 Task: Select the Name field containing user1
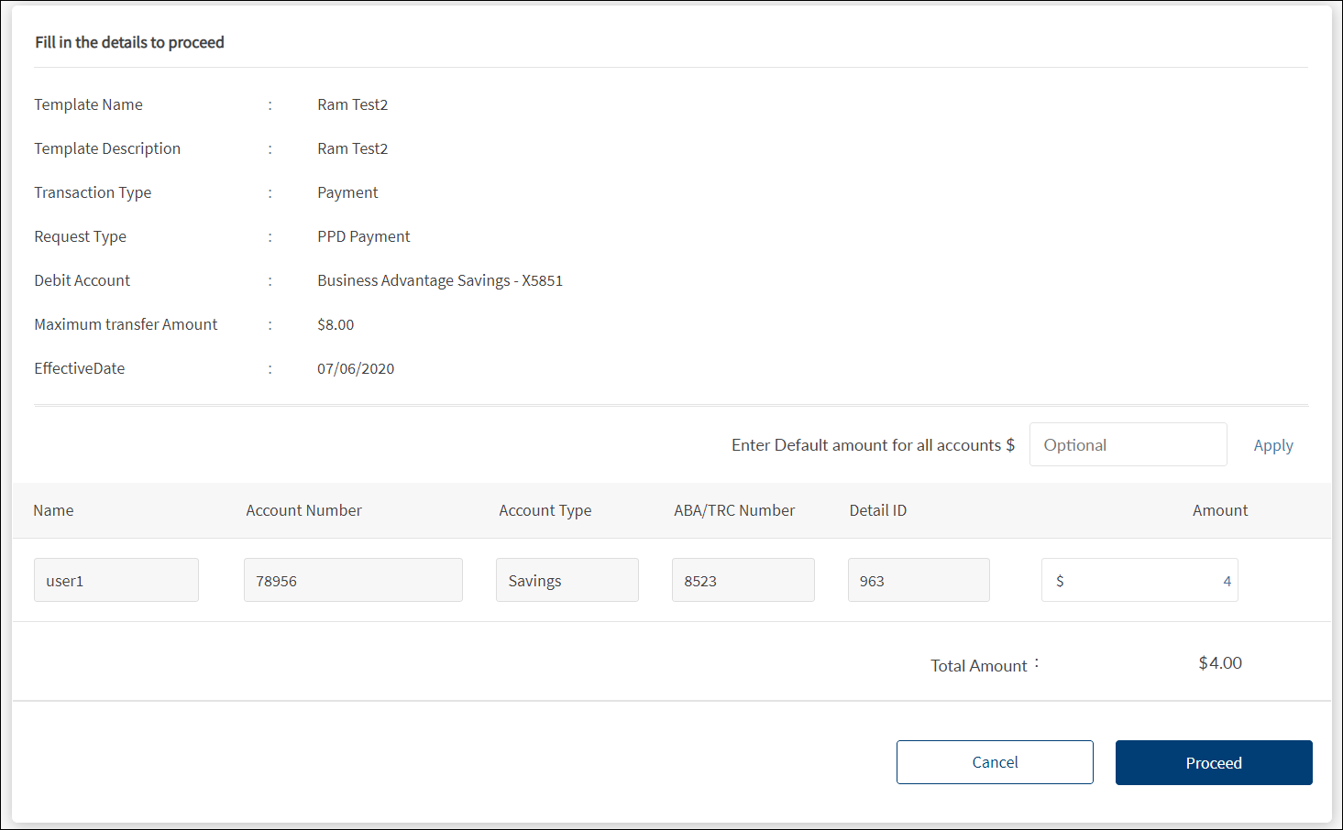(116, 581)
